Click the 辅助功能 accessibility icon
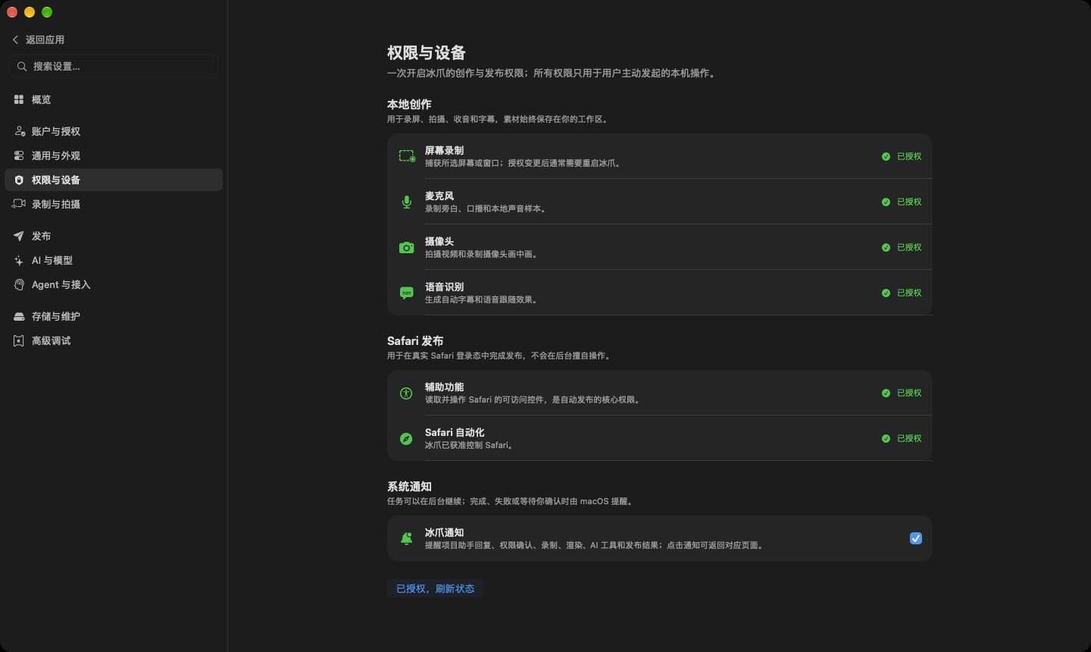This screenshot has height=652, width=1091. (407, 393)
